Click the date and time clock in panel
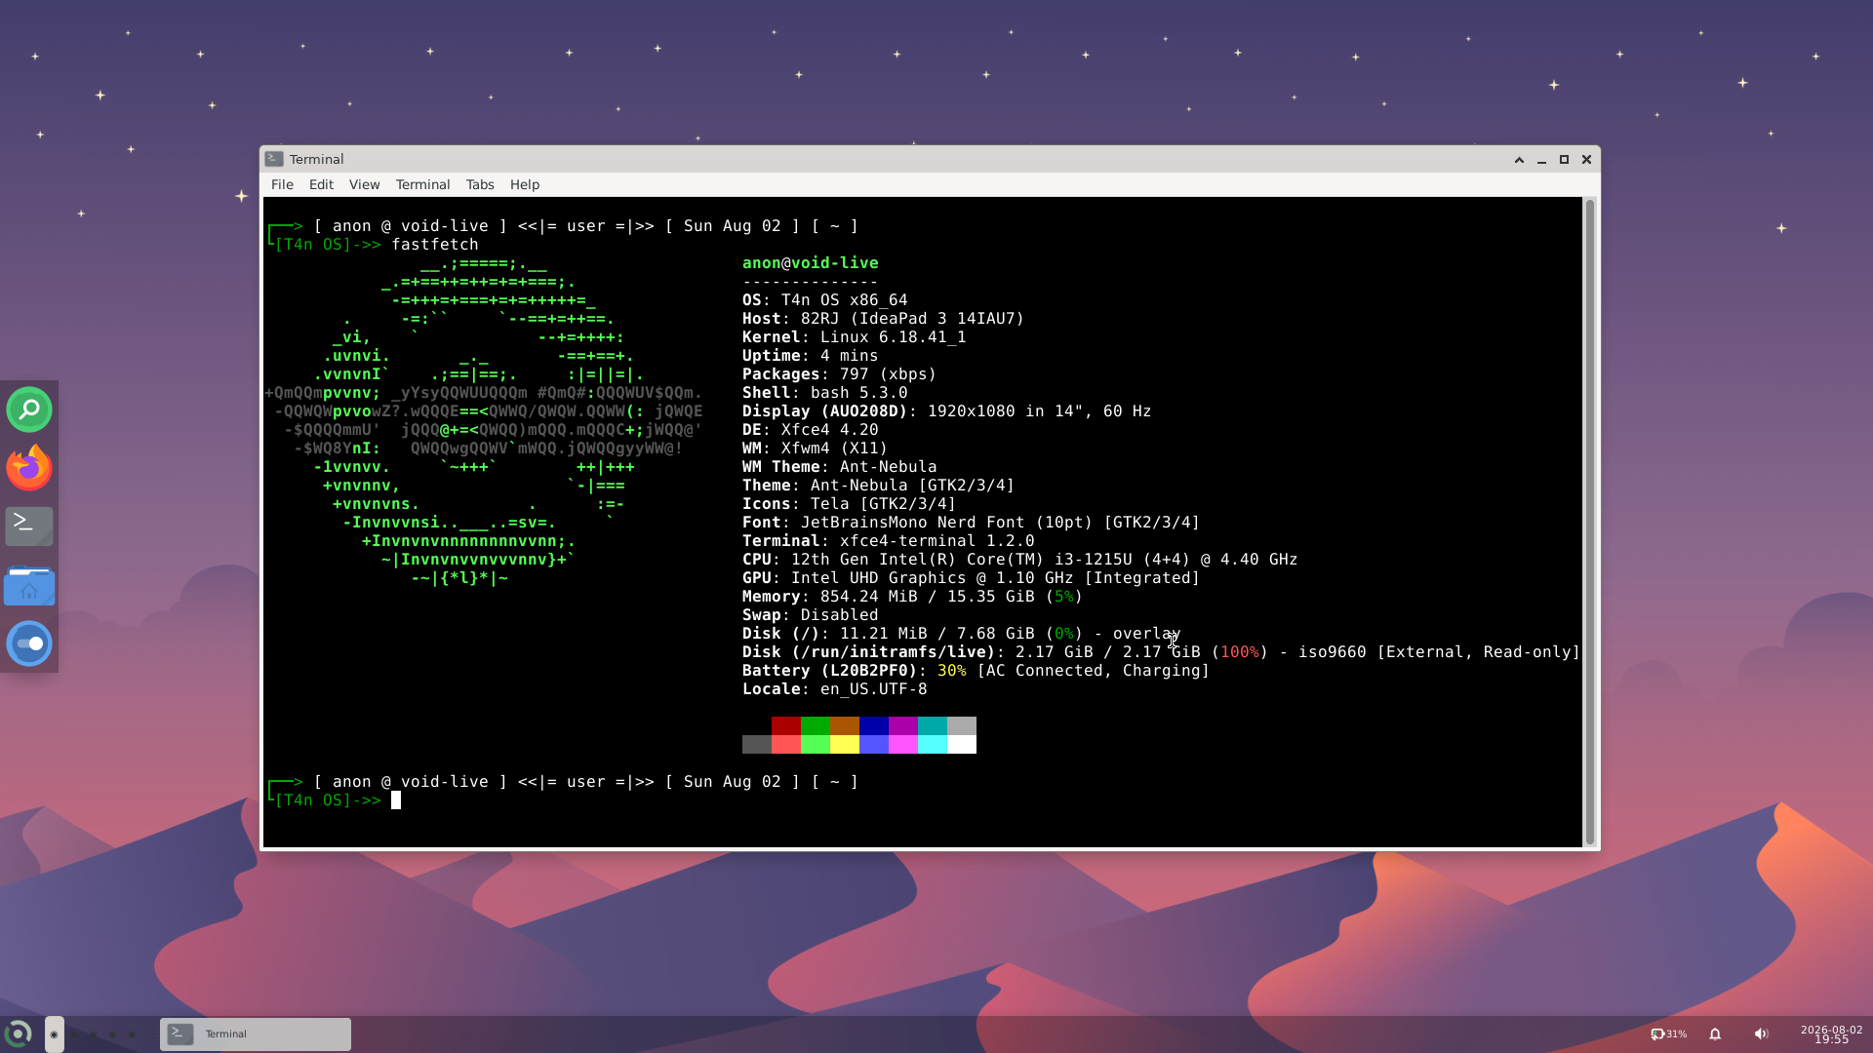The width and height of the screenshot is (1873, 1053). point(1831,1033)
